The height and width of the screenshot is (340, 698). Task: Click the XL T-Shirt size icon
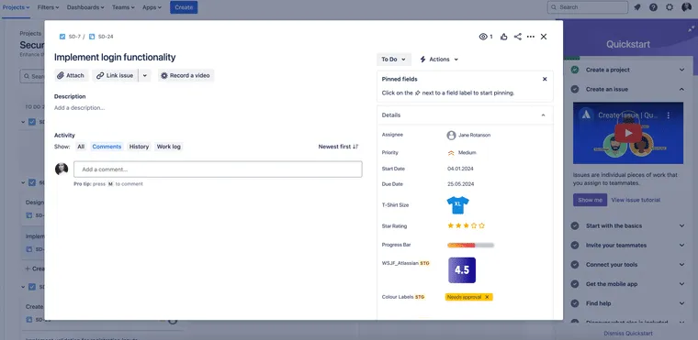tap(457, 205)
